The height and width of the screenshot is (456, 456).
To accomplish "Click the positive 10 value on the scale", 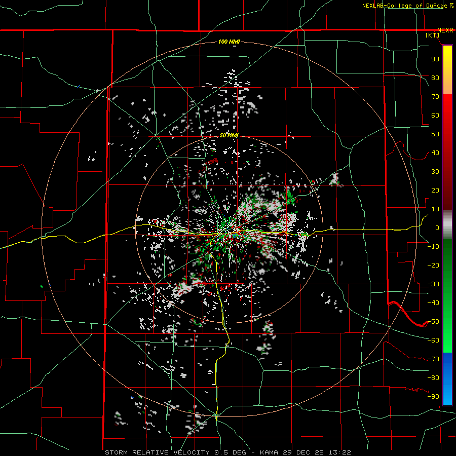I will point(435,209).
